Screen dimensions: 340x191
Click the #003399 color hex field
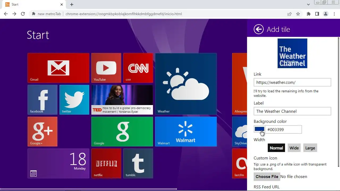tap(283, 129)
